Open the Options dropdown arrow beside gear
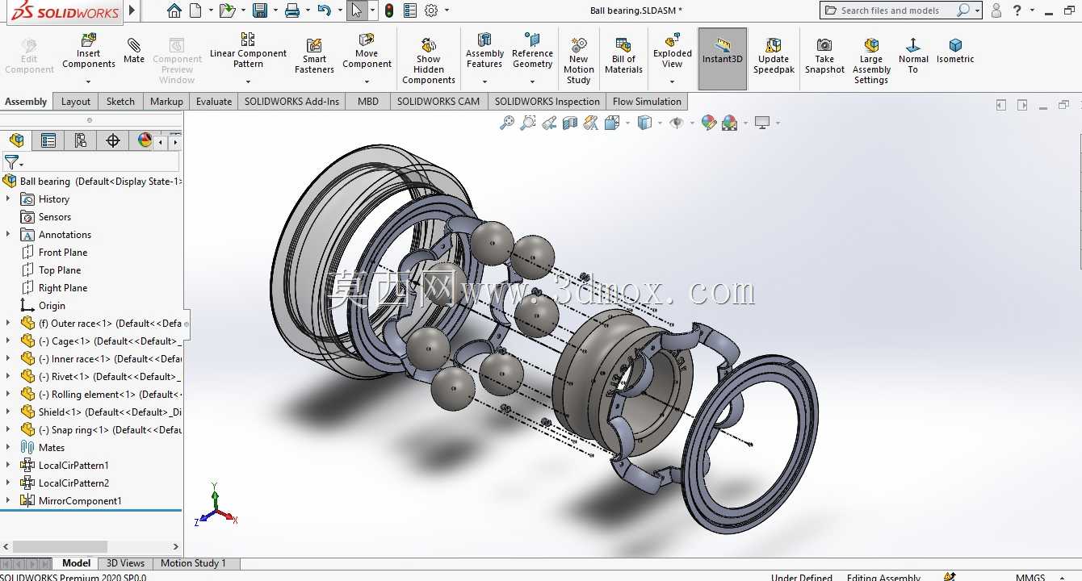Screen dimensions: 1082x581 pyautogui.click(x=447, y=10)
